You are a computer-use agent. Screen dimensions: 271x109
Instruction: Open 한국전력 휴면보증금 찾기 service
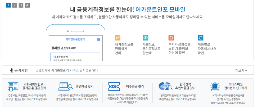[185, 86]
